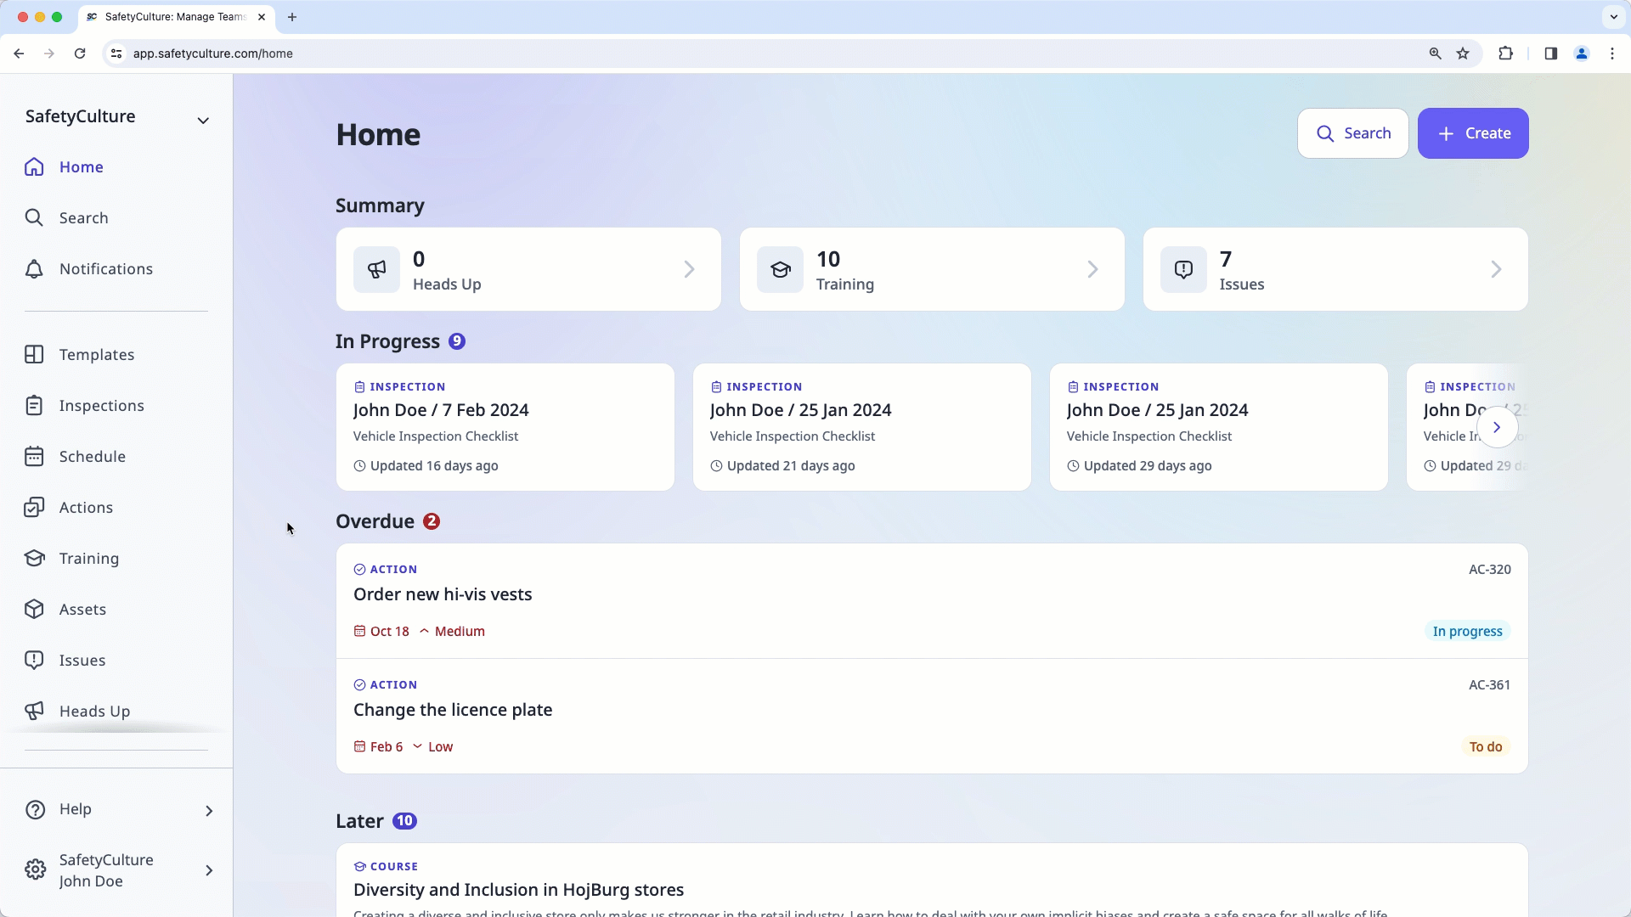Image resolution: width=1631 pixels, height=917 pixels.
Task: Open inspection updated 21 days ago
Action: (862, 427)
